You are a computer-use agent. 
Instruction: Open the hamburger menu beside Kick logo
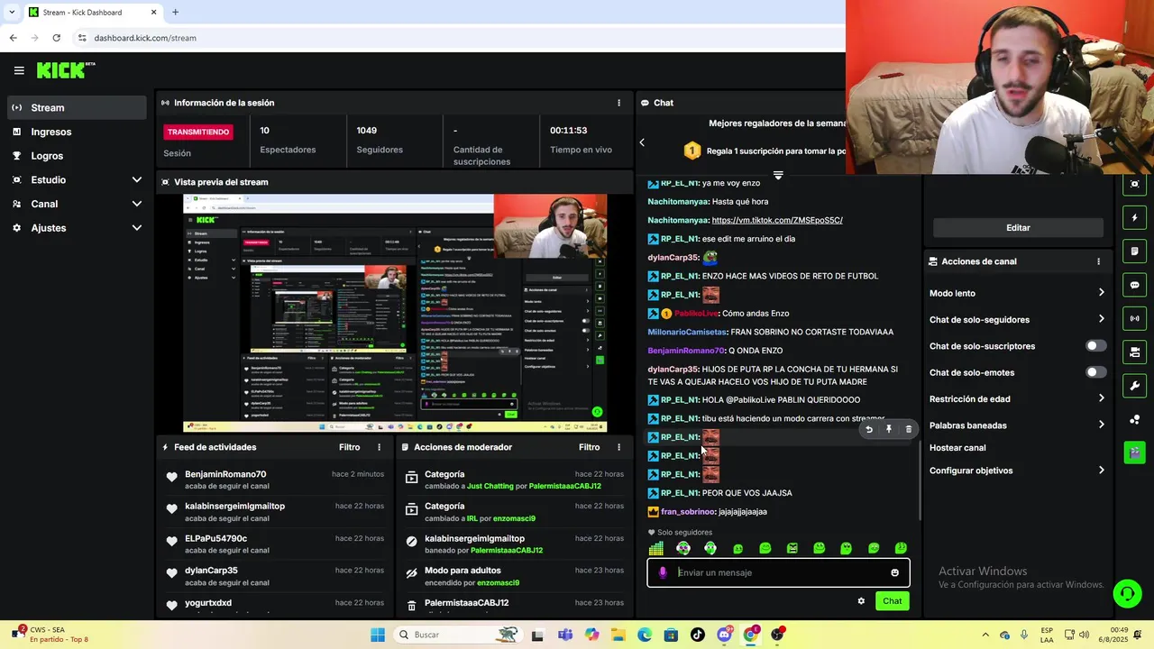click(x=19, y=70)
